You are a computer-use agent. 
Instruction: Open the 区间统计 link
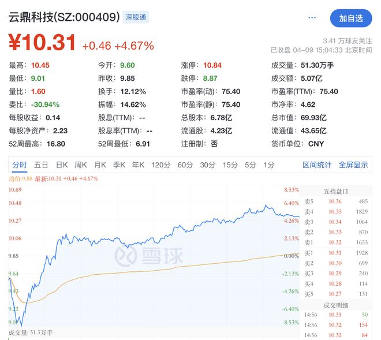click(x=317, y=165)
